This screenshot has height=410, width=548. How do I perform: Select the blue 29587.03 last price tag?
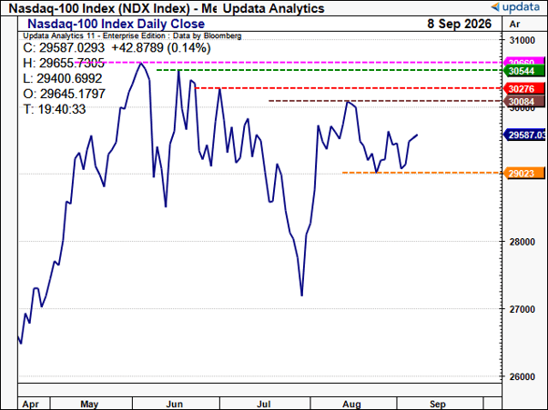[524, 135]
